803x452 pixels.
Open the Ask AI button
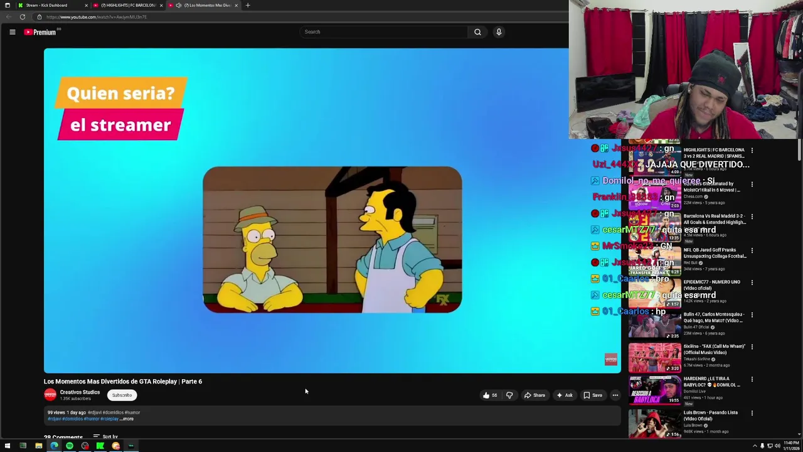tap(564, 395)
